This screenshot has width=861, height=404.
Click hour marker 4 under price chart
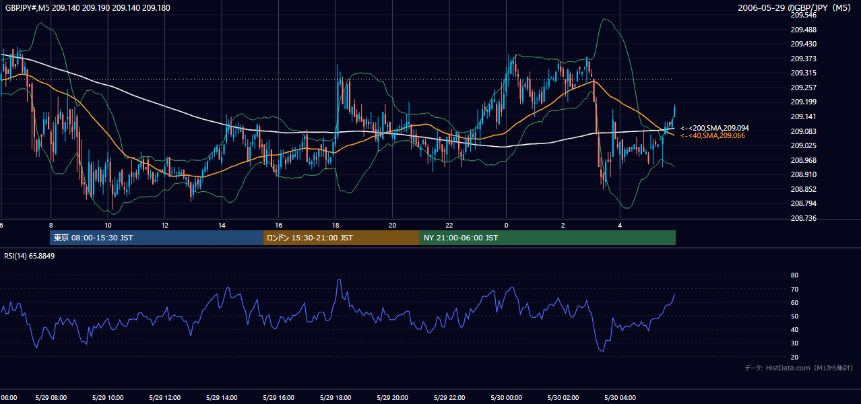pyautogui.click(x=620, y=225)
